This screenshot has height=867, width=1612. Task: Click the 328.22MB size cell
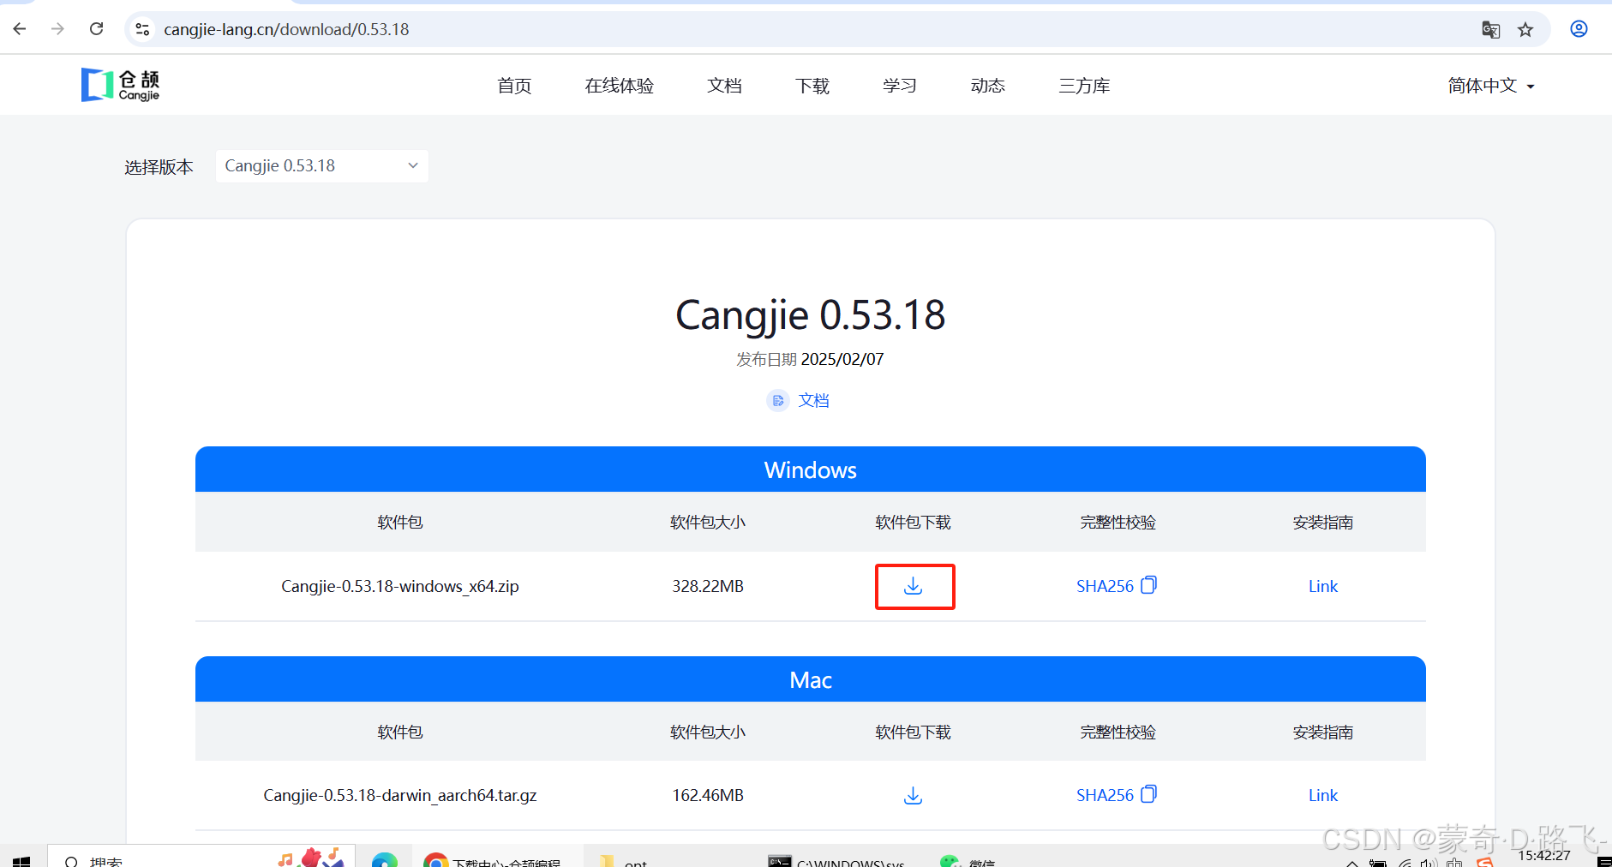point(708,586)
